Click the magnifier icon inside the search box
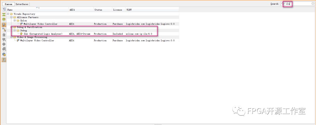Screen dimensions: 316x125 click(283, 4)
